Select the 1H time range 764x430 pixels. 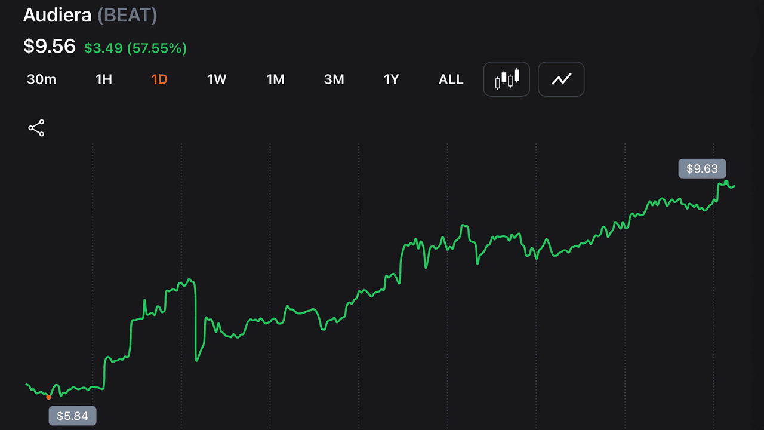coord(104,79)
